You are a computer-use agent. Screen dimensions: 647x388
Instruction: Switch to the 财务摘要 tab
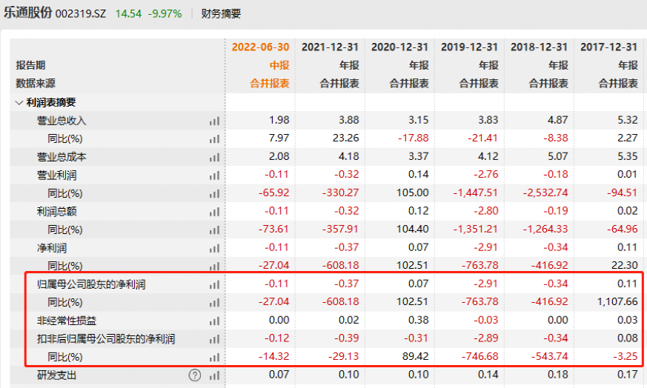point(221,14)
